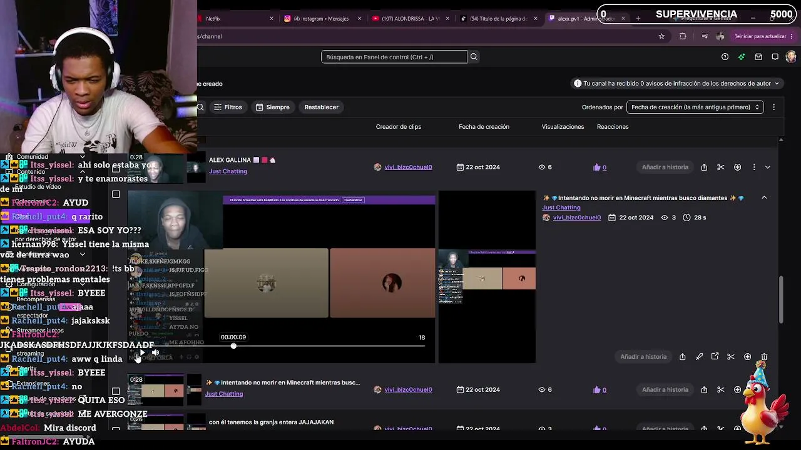
Task: Open the Just Chatting link under ALEX GALLINA
Action: [x=228, y=171]
